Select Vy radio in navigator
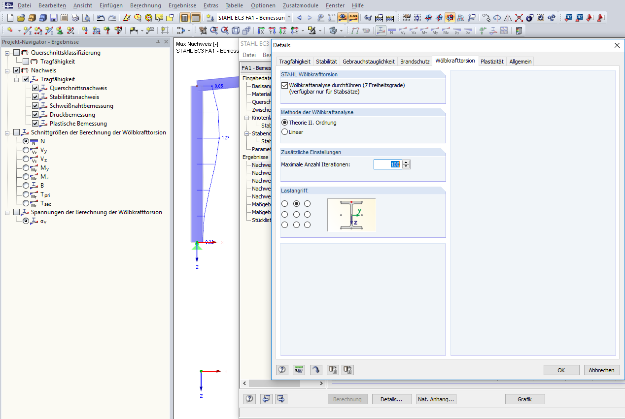Image resolution: width=625 pixels, height=419 pixels. tap(26, 150)
